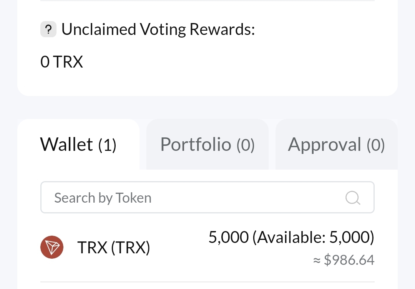
Task: Click the magnifying glass search icon
Action: pos(352,198)
